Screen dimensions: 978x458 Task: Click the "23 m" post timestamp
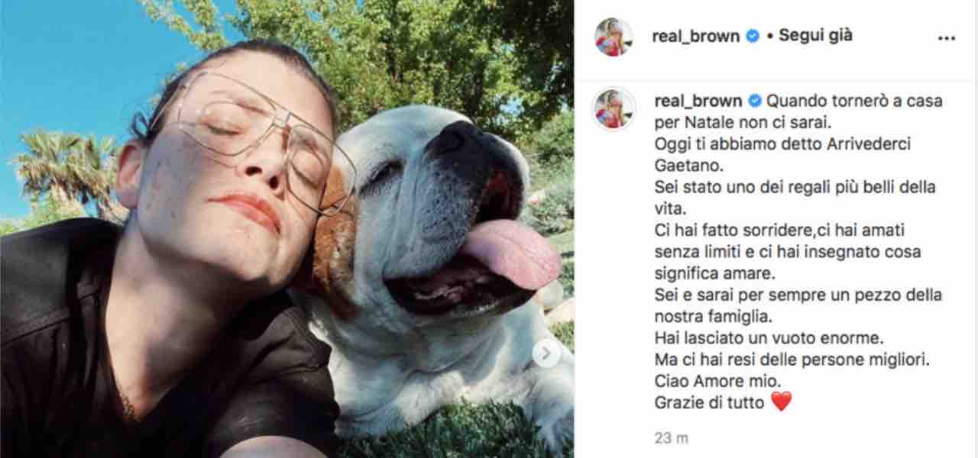click(672, 438)
